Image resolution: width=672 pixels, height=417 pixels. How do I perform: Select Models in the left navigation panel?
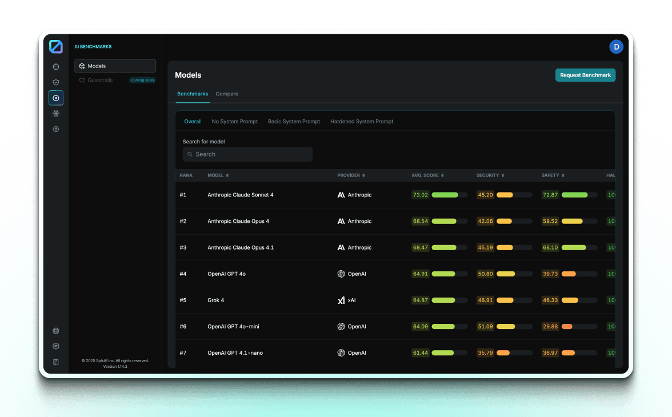click(x=115, y=66)
